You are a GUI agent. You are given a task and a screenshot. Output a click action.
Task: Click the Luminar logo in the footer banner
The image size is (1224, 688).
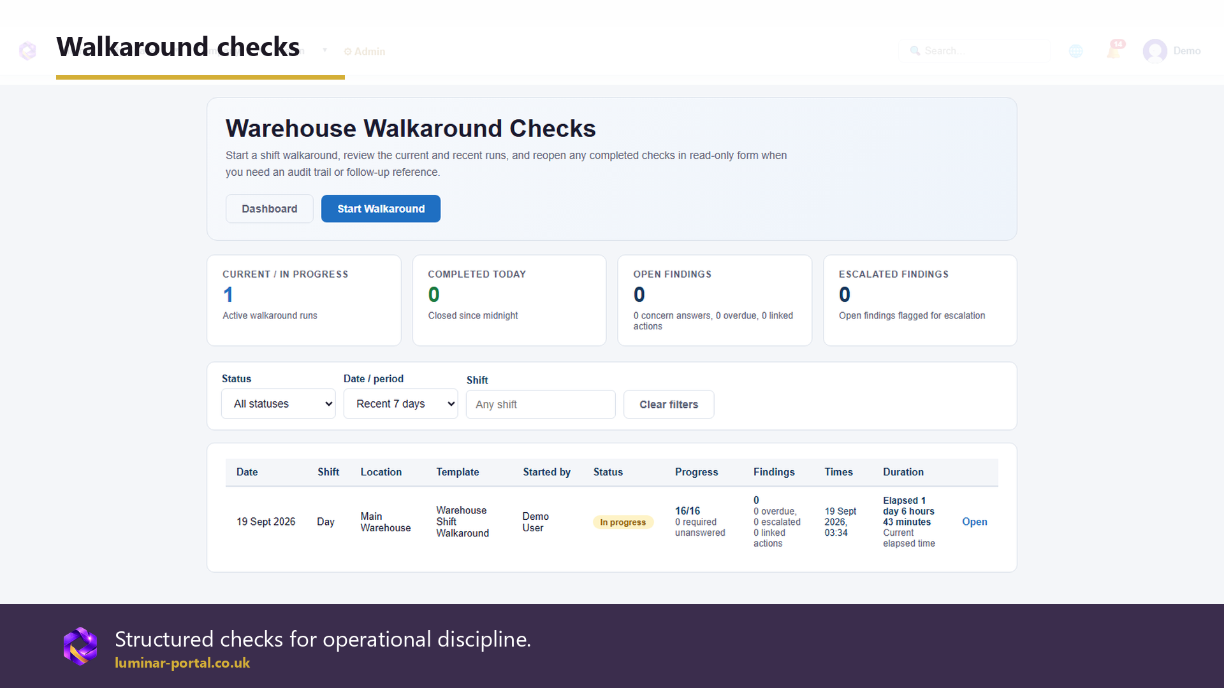pos(80,646)
